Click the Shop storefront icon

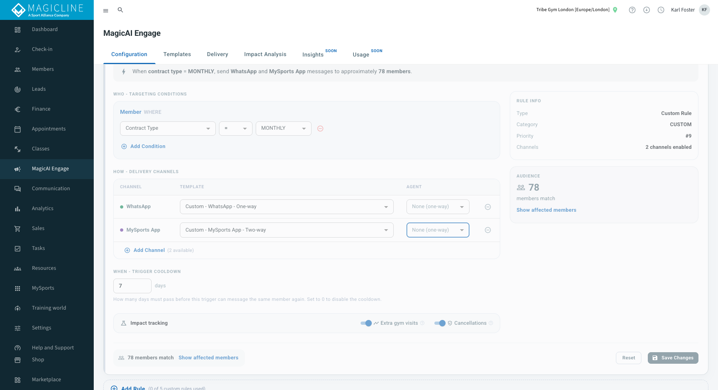coord(18,360)
